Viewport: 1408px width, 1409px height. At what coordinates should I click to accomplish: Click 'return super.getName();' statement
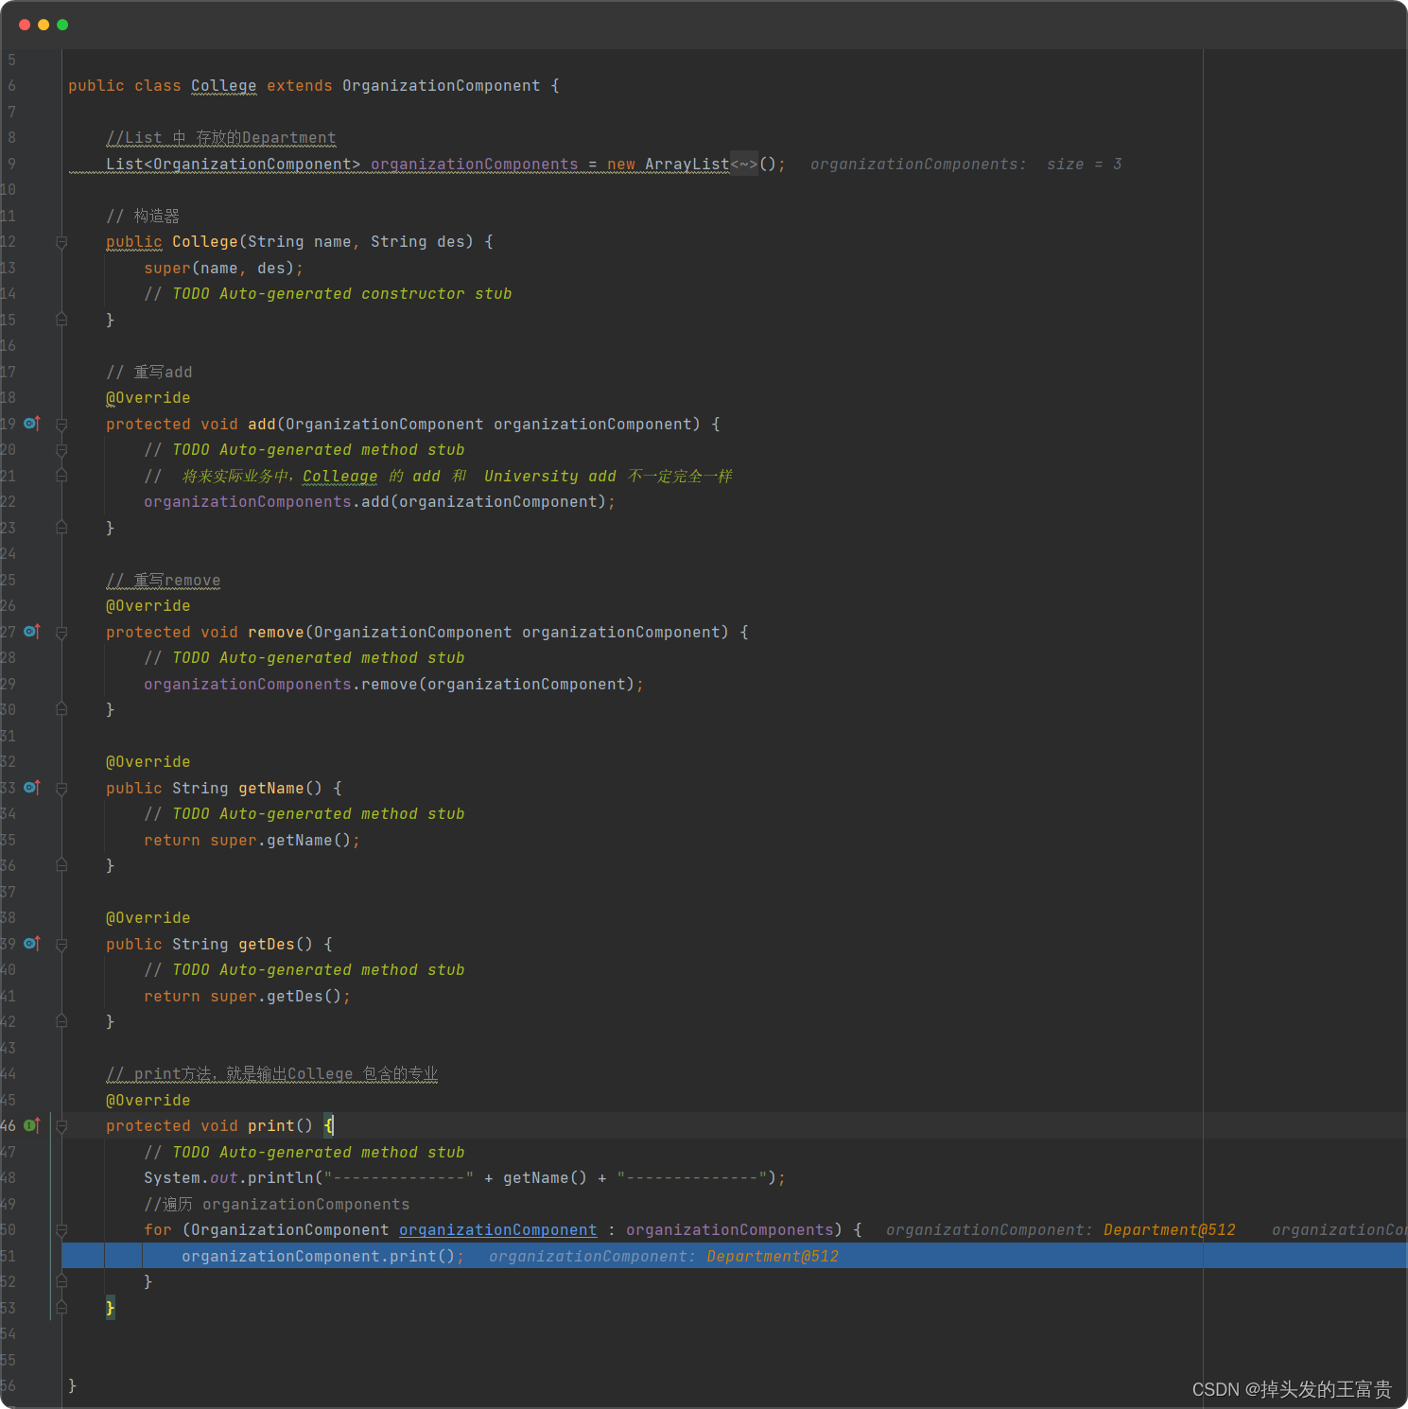point(252,840)
